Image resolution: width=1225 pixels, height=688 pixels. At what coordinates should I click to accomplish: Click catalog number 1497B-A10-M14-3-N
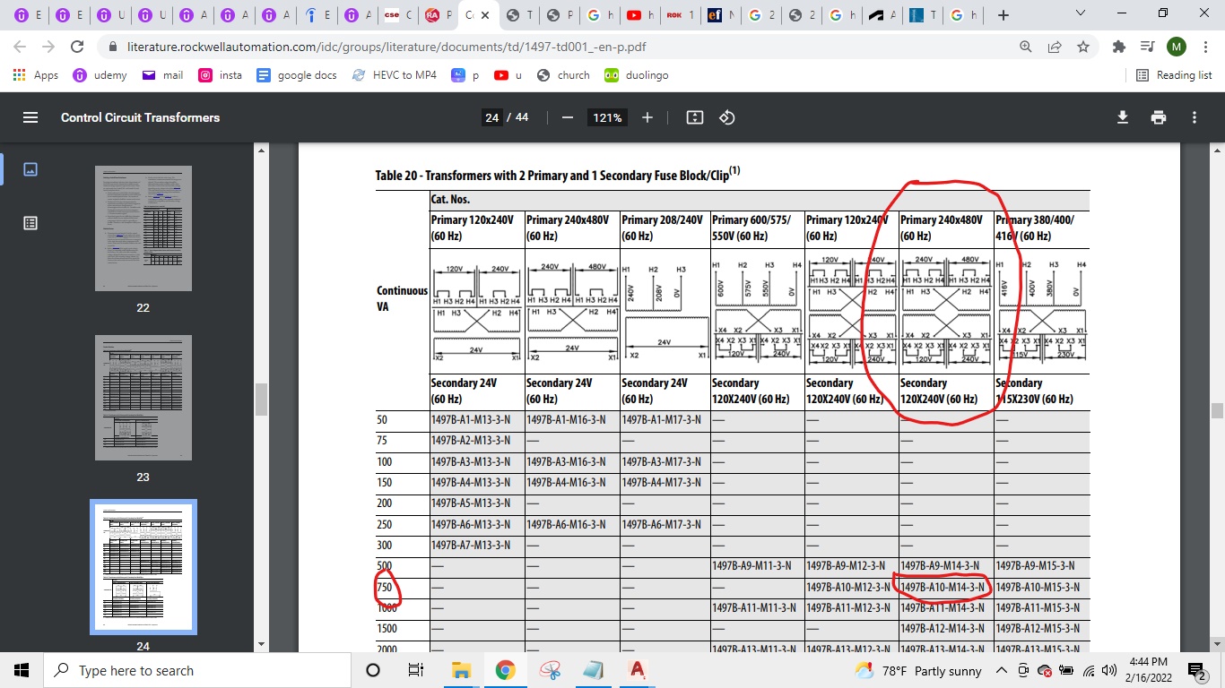tap(942, 588)
